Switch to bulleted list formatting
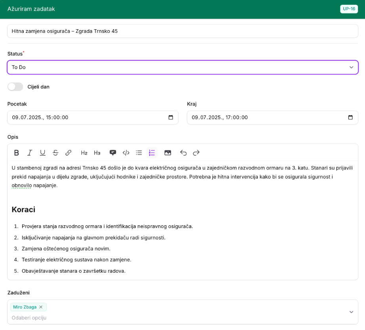Screen dimensions: 365x330 (139, 153)
